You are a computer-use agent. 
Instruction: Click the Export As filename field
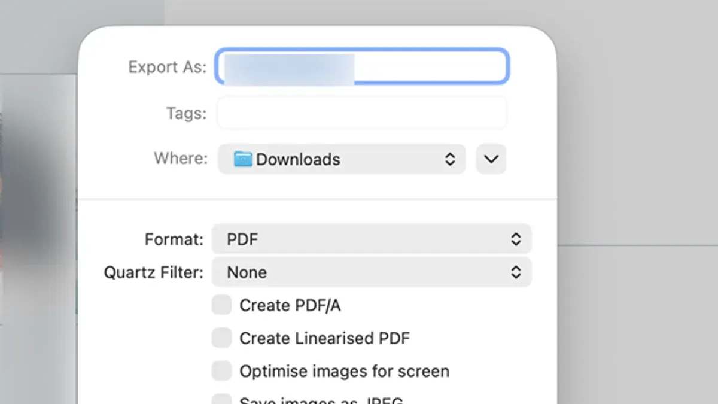tap(363, 66)
